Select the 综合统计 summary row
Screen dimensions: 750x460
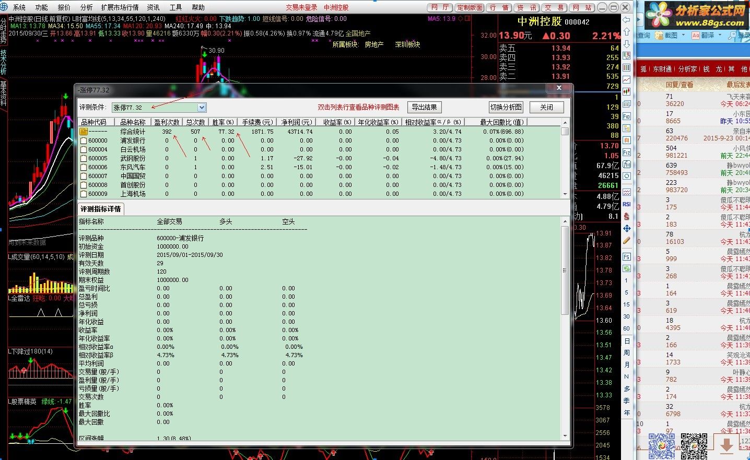pos(319,132)
